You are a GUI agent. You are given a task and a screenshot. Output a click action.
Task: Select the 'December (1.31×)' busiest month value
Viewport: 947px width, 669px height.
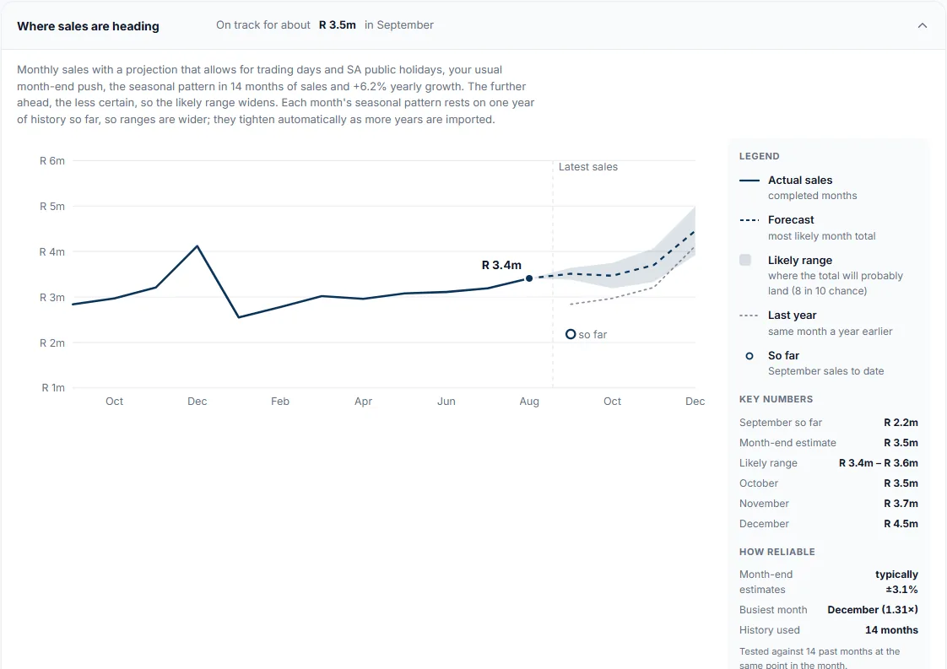pyautogui.click(x=873, y=610)
